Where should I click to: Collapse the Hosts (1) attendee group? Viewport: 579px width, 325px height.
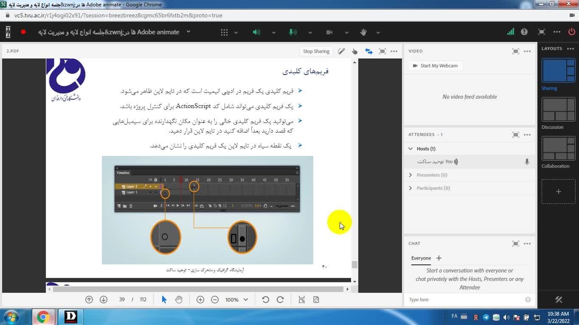coord(411,149)
